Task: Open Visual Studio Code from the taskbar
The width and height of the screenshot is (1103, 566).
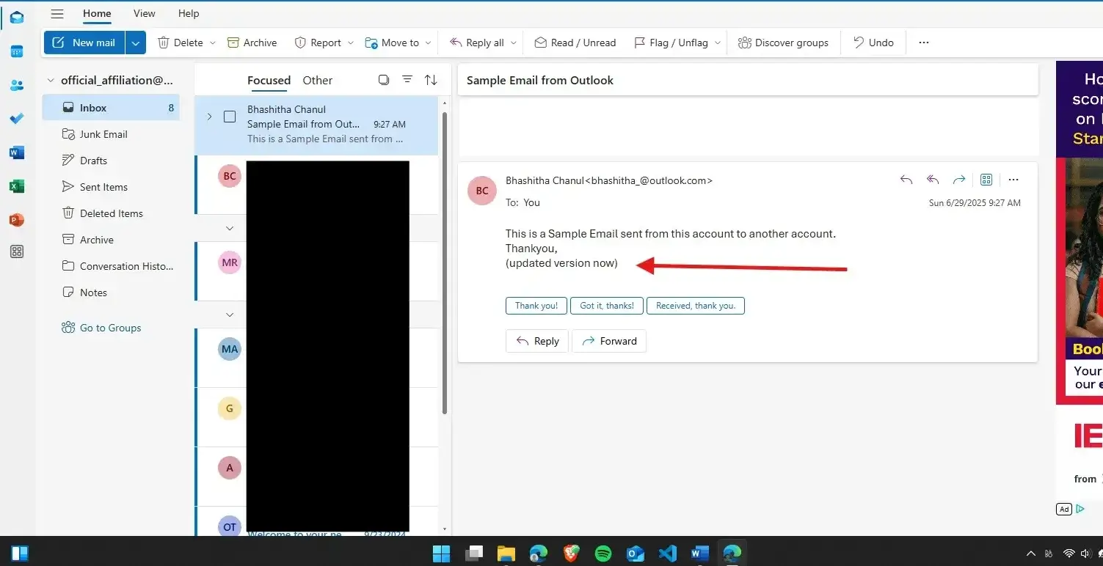Action: point(667,553)
